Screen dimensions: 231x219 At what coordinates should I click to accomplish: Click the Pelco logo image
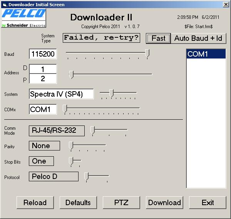(24, 18)
